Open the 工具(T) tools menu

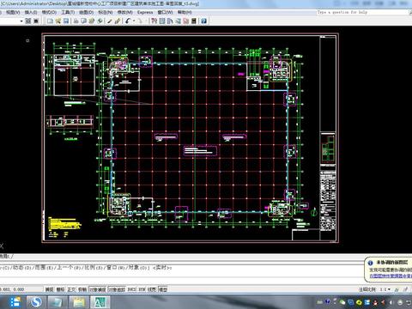click(x=68, y=12)
